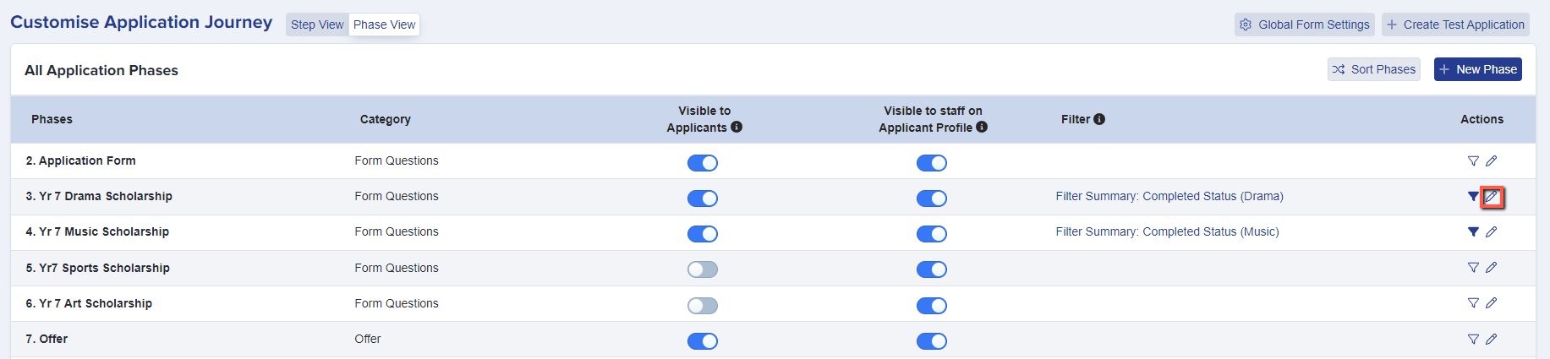Click pencil icon on the Offer row
This screenshot has width=1550, height=359.
click(1492, 339)
